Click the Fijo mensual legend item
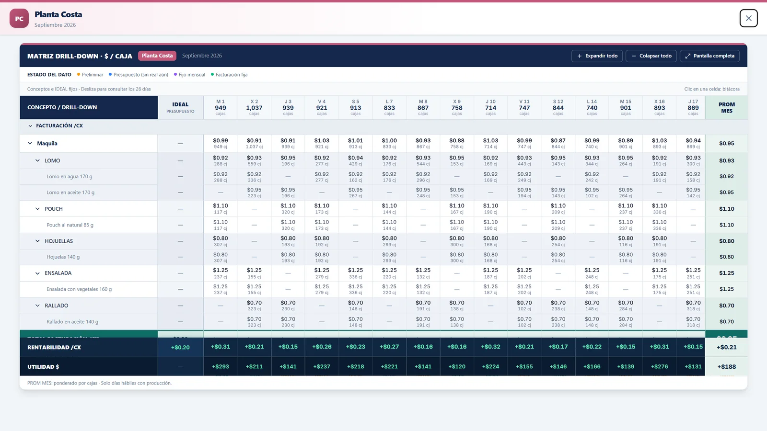 189,75
